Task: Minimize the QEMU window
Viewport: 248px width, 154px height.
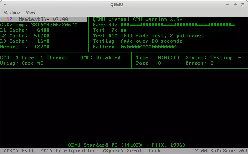Action: [x=228, y=4]
